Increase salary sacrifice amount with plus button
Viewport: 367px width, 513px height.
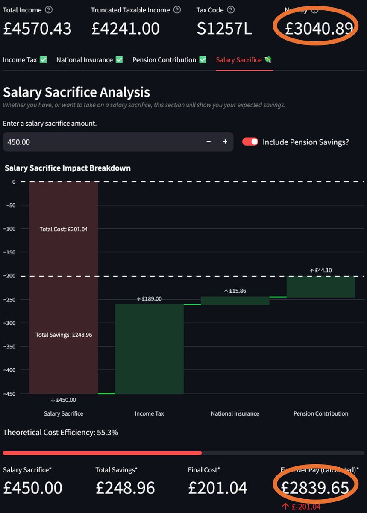point(225,142)
